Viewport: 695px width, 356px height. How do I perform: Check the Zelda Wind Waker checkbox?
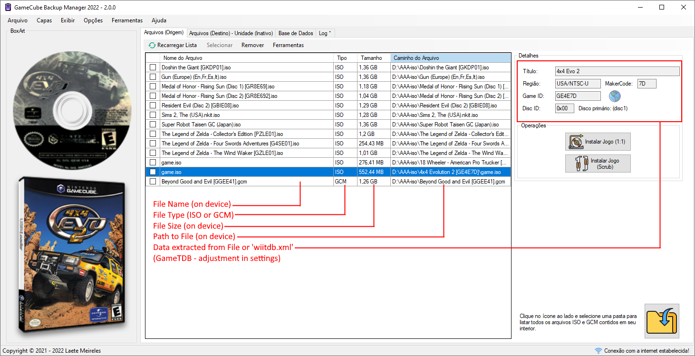click(153, 153)
